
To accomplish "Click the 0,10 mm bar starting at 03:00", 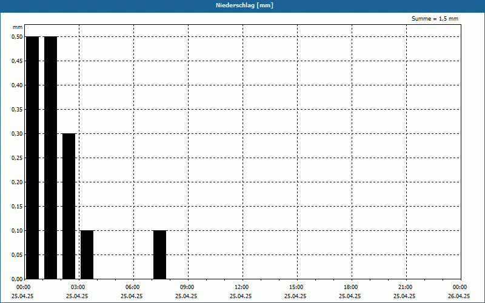I will point(87,255).
